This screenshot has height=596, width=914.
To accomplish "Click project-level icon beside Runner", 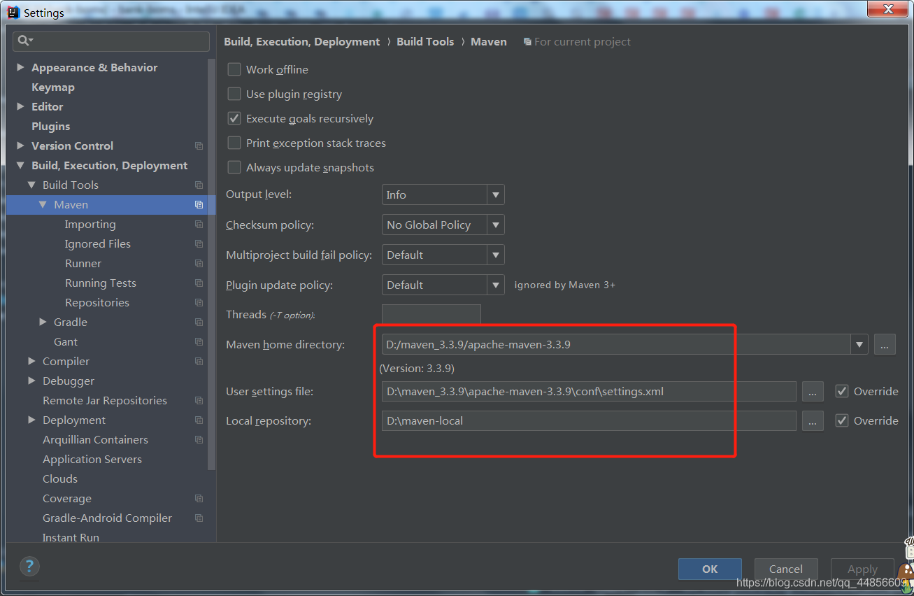I will [x=199, y=264].
